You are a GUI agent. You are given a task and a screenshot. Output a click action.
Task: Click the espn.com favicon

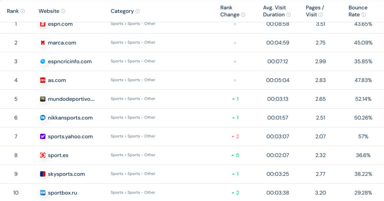pyautogui.click(x=43, y=24)
